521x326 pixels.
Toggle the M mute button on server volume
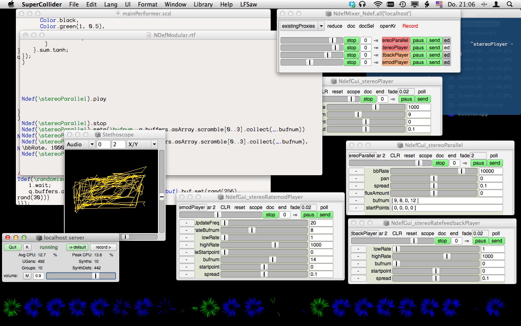(x=27, y=276)
